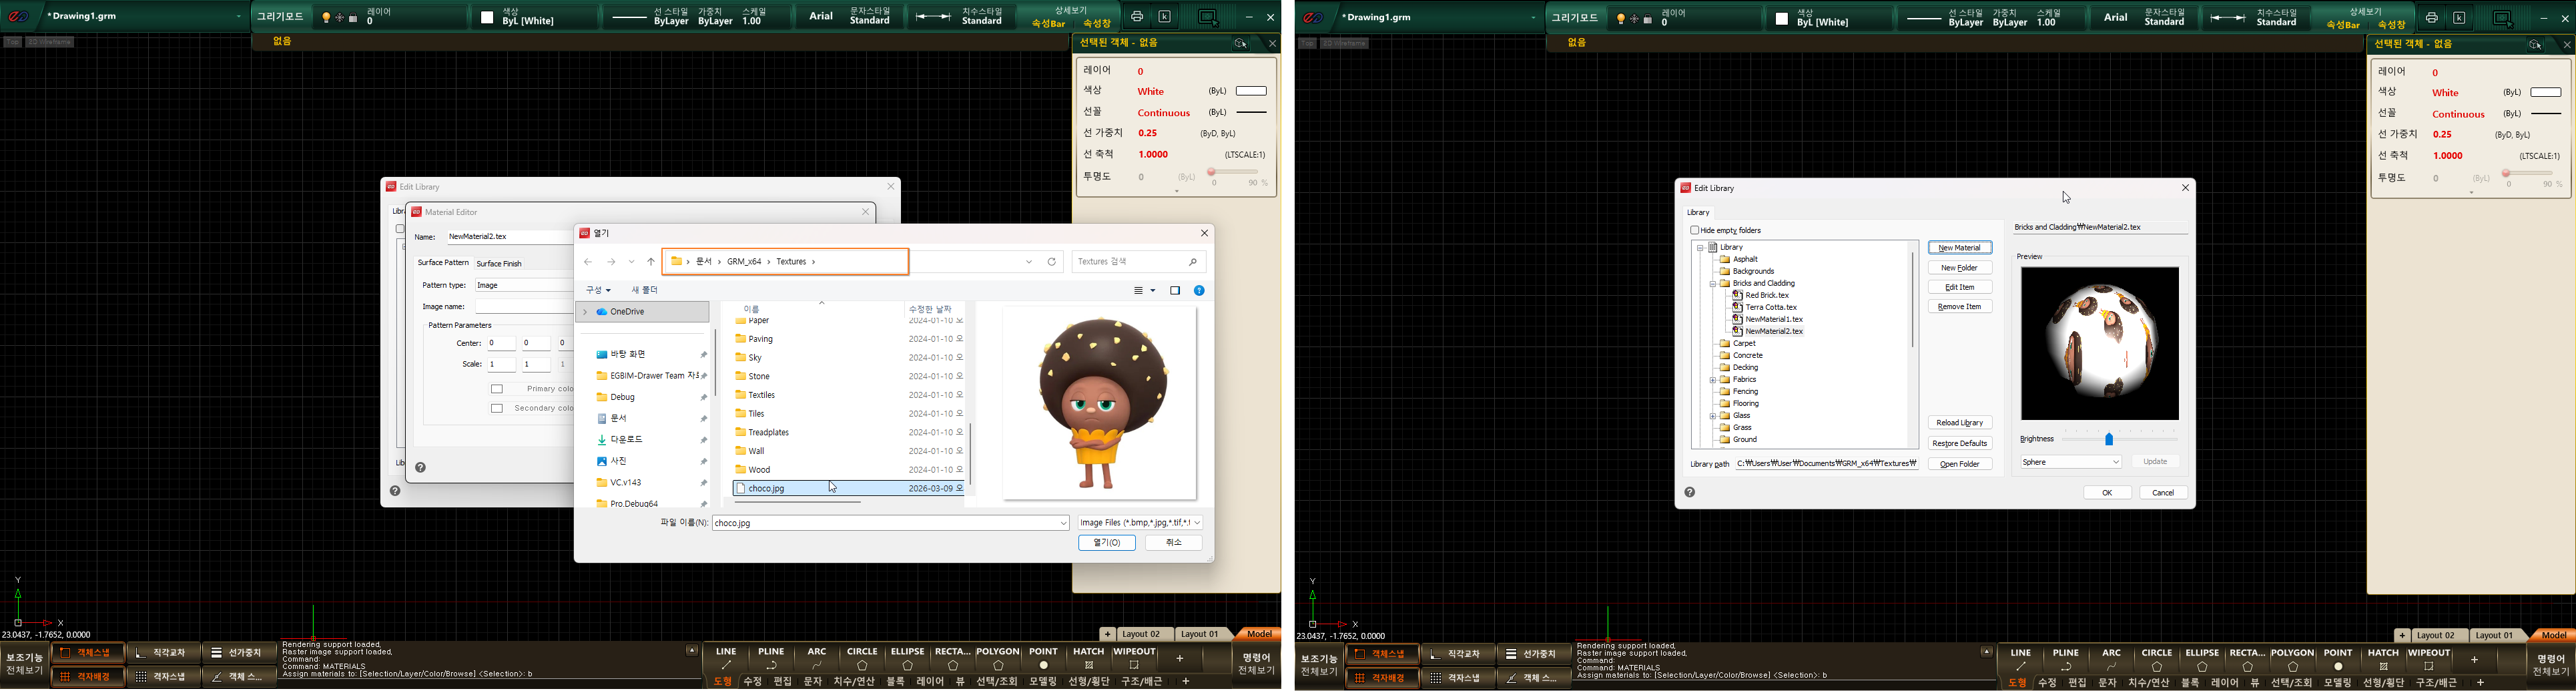Click the choco.jpg file icon
The width and height of the screenshot is (2576, 691).
click(741, 489)
